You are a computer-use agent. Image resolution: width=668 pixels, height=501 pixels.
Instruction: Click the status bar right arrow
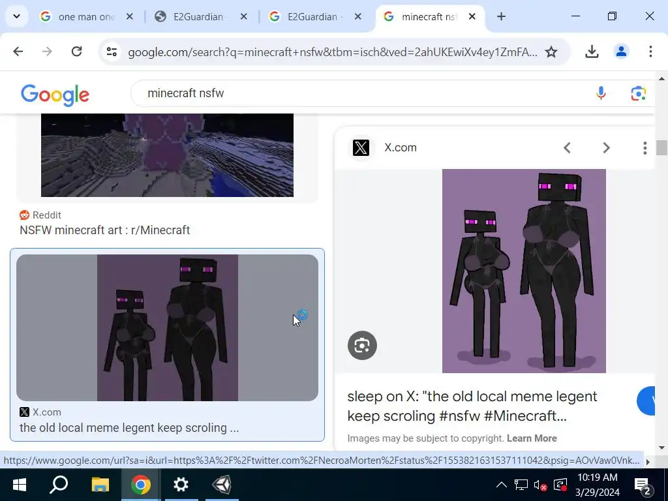tap(648, 461)
